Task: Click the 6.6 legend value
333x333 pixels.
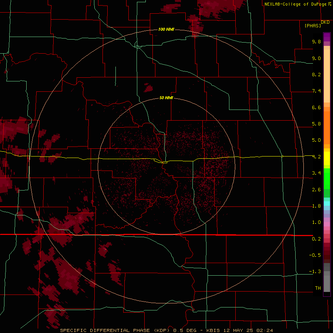Action: pyautogui.click(x=316, y=107)
